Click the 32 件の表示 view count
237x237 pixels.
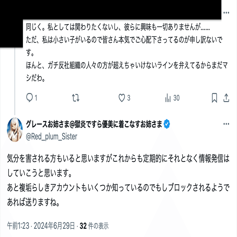[94, 226]
